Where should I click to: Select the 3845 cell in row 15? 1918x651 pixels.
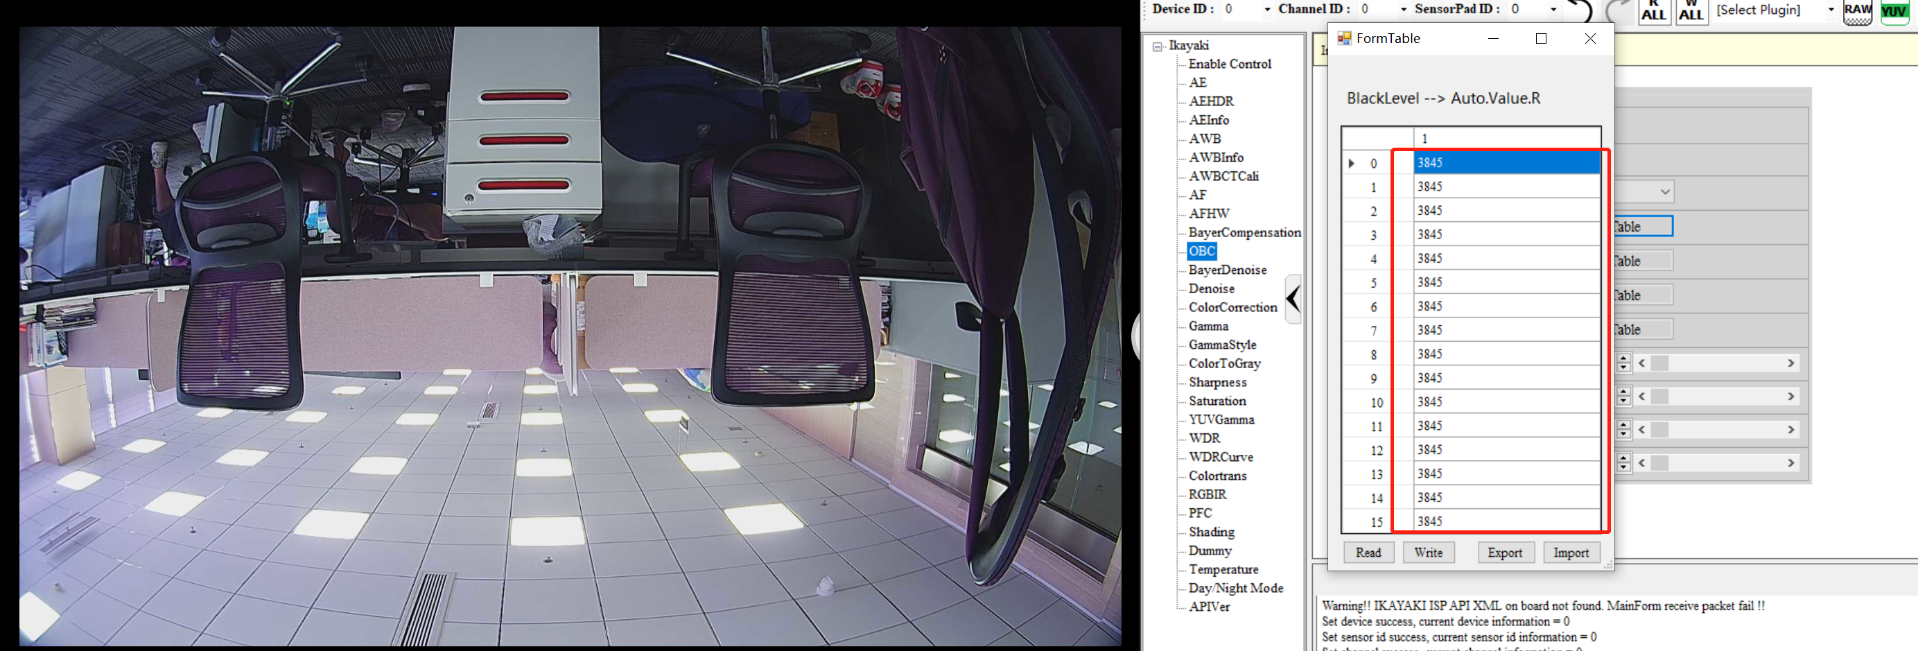pyautogui.click(x=1507, y=521)
